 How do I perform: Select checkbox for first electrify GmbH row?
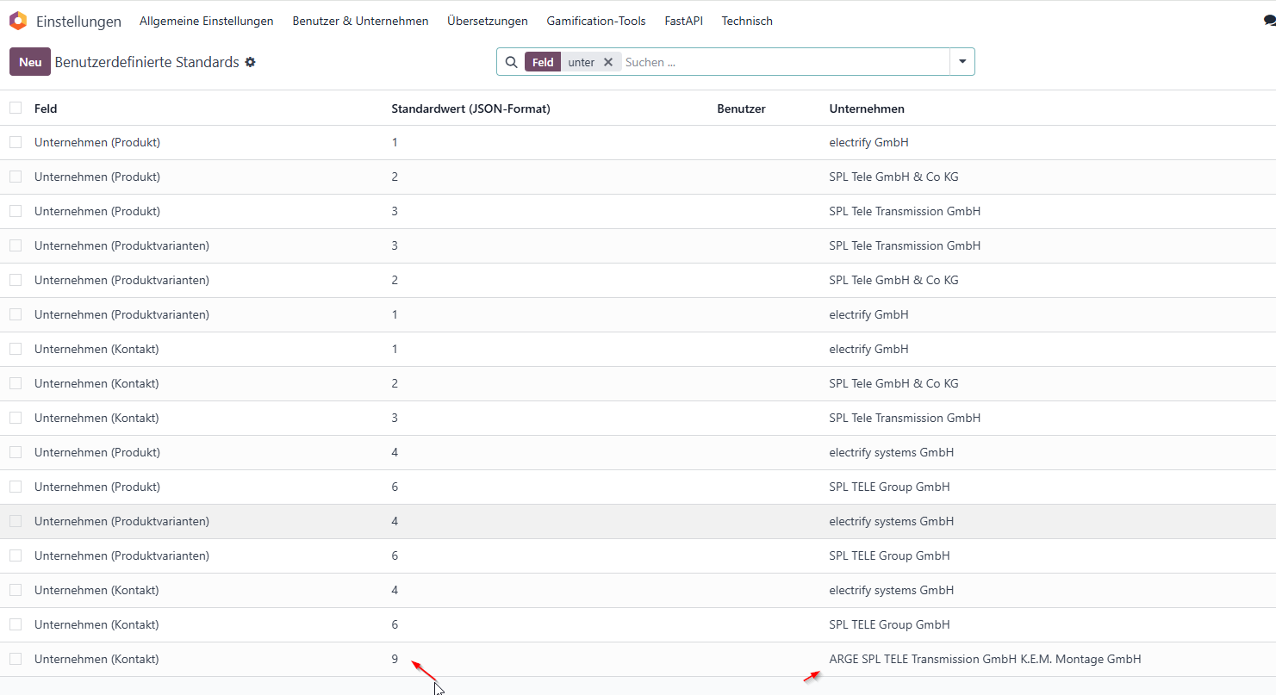click(16, 142)
